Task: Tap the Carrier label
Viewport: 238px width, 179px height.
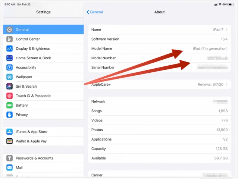Action: pos(97,175)
